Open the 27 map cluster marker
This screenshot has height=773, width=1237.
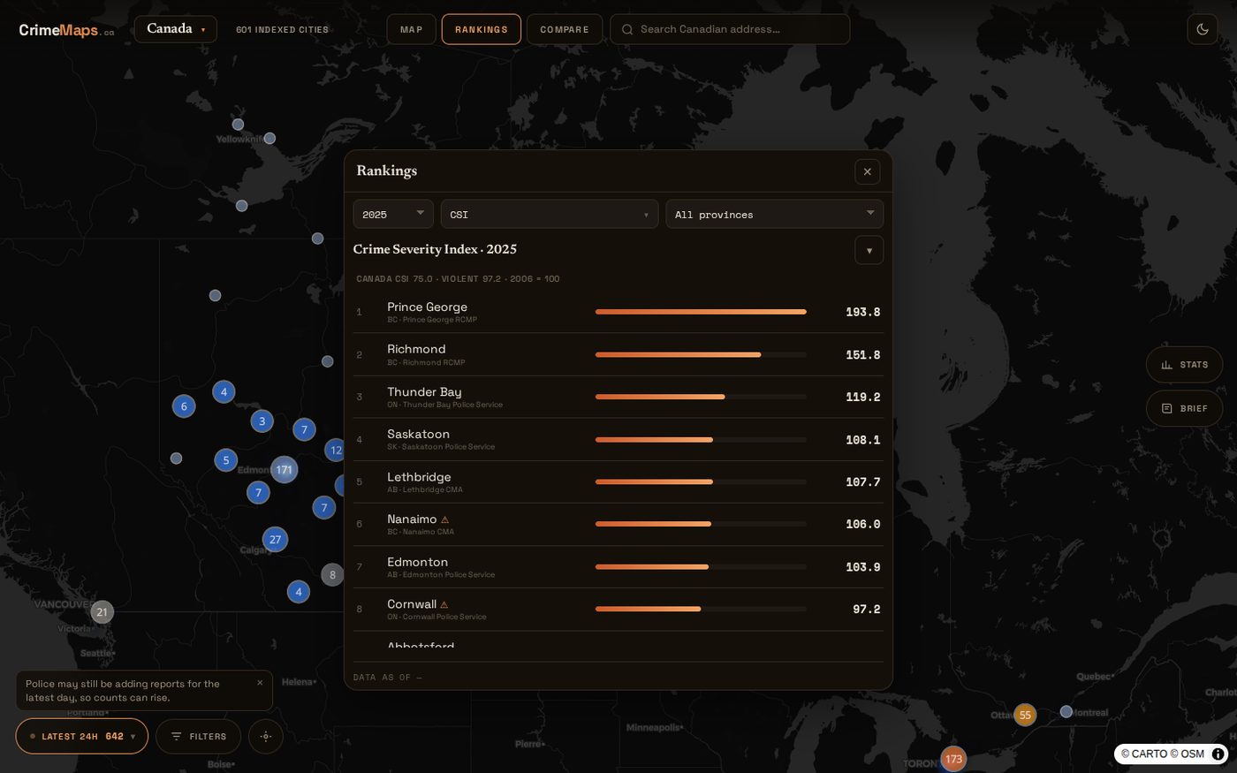click(x=275, y=539)
